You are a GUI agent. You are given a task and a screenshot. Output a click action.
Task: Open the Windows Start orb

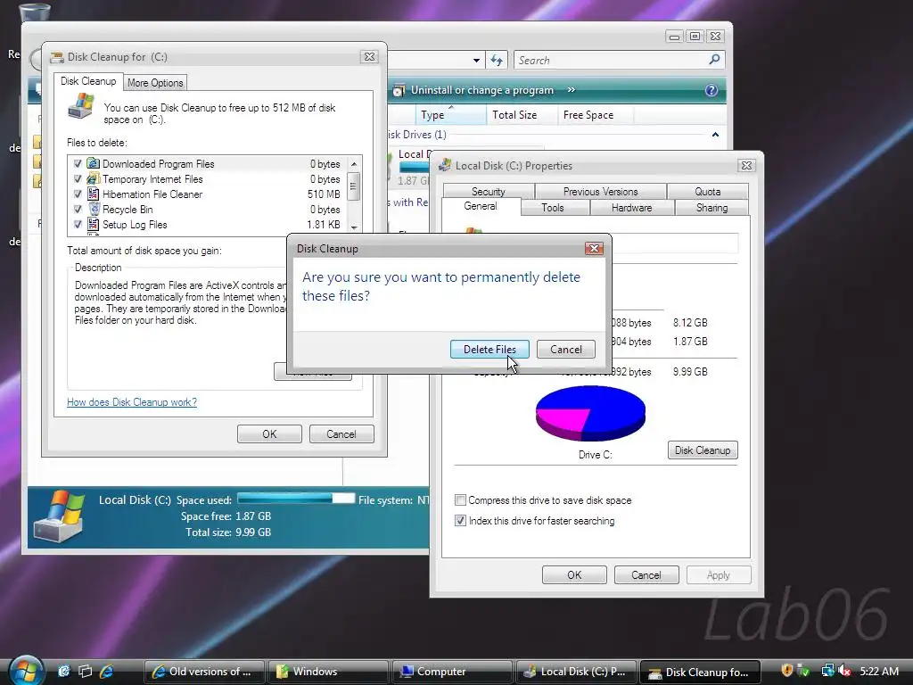tap(26, 671)
